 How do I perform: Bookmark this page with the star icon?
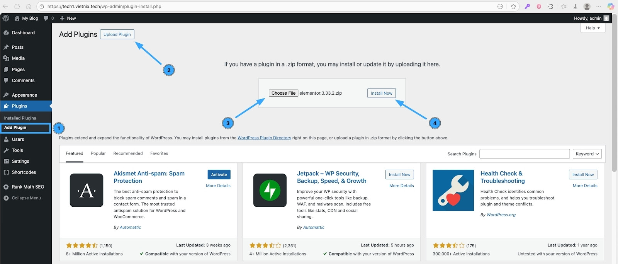(513, 7)
